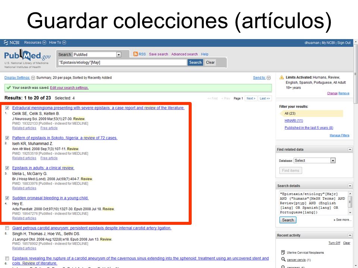
Task: Check the Epistaxis revealing the rupture checkbox
Action: click(7, 258)
